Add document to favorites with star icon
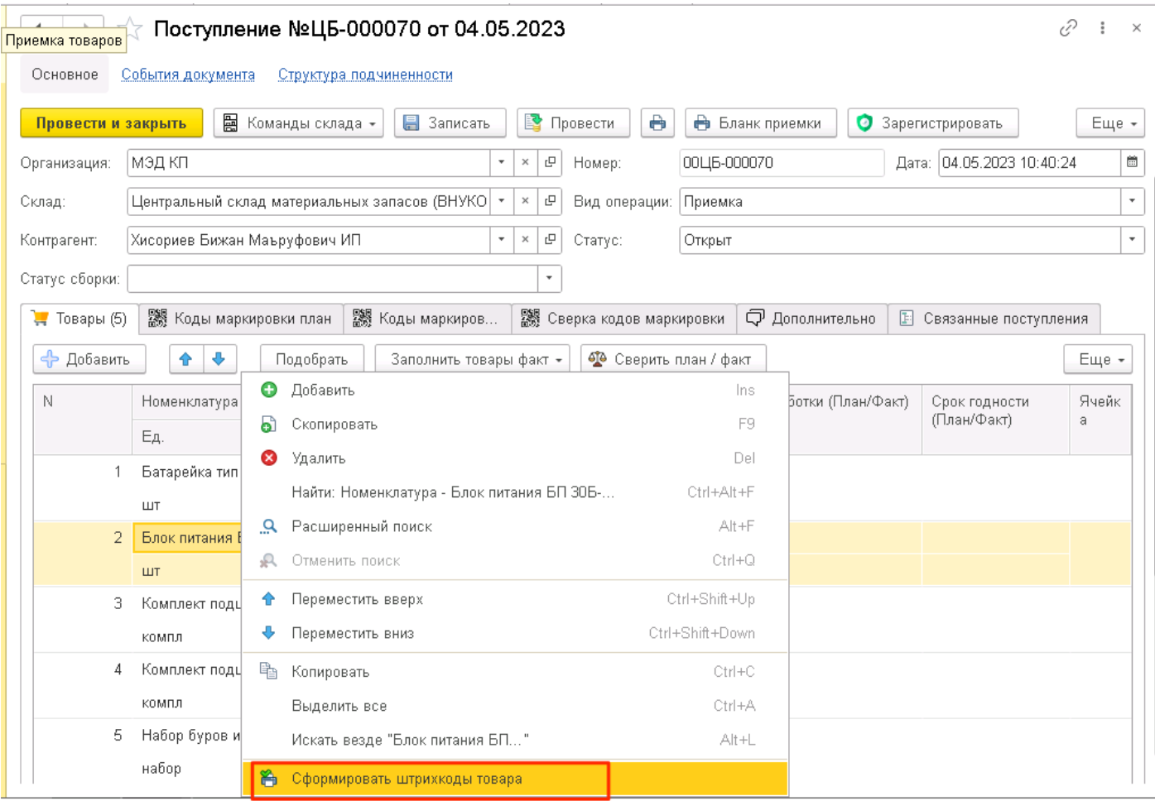 (x=132, y=28)
